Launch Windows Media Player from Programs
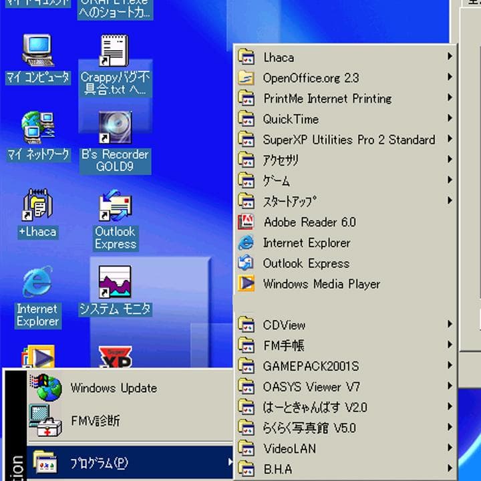 coord(346,283)
